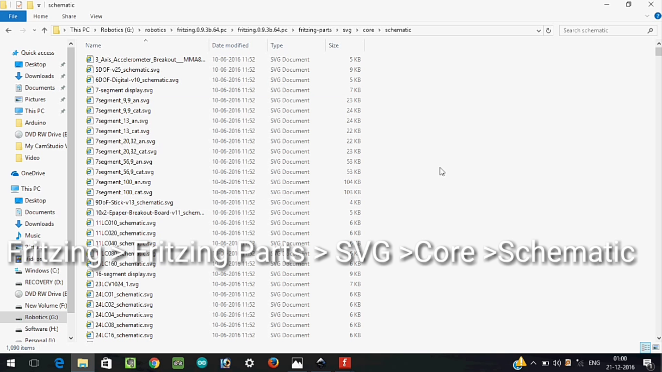The image size is (662, 372).
Task: Open the Home ribbon tab
Action: pos(40,16)
